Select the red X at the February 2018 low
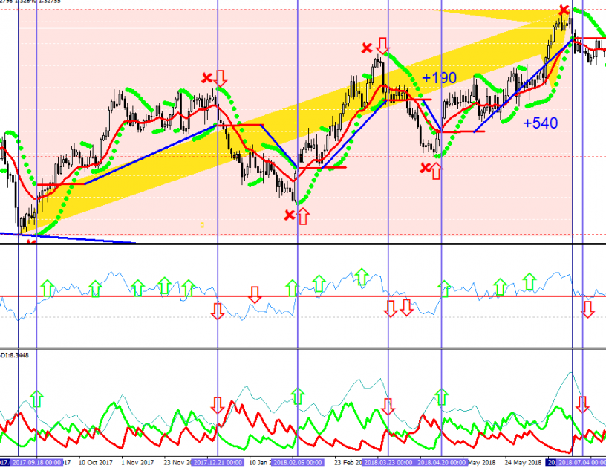This screenshot has height=468, width=606. (x=289, y=215)
